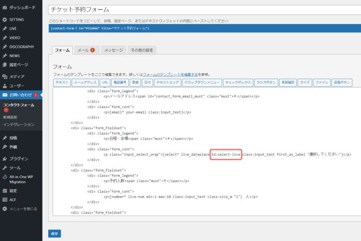Screen dimensions: 361x241
Task: Insert a ドロップダウンメニュー tag
Action: pos(202,83)
